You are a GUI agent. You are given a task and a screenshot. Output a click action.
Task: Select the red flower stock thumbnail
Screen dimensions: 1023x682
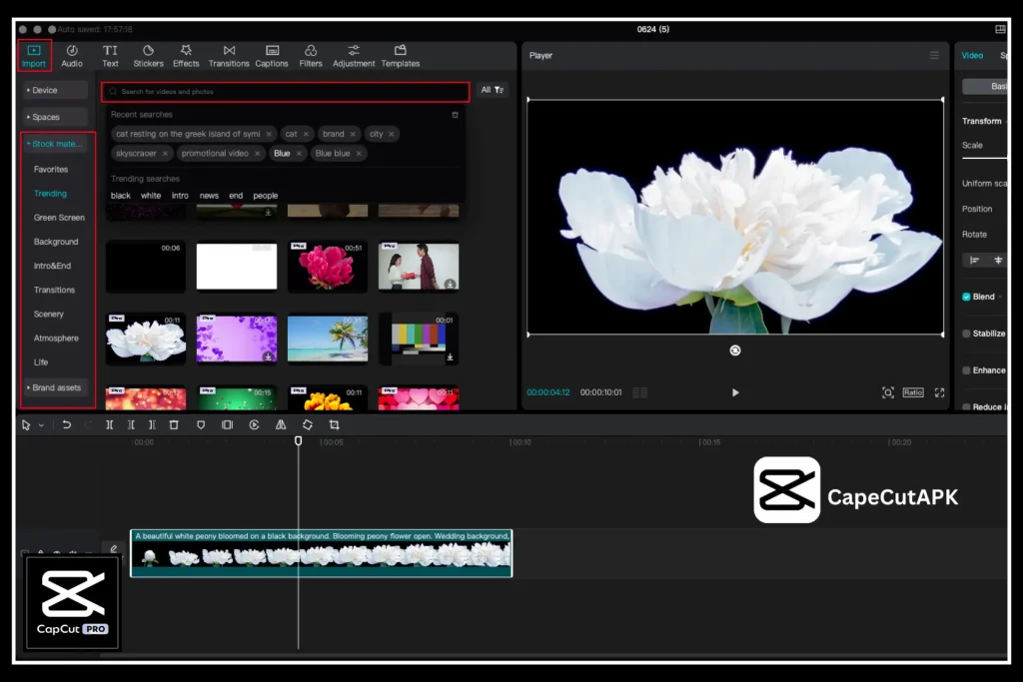tap(328, 267)
